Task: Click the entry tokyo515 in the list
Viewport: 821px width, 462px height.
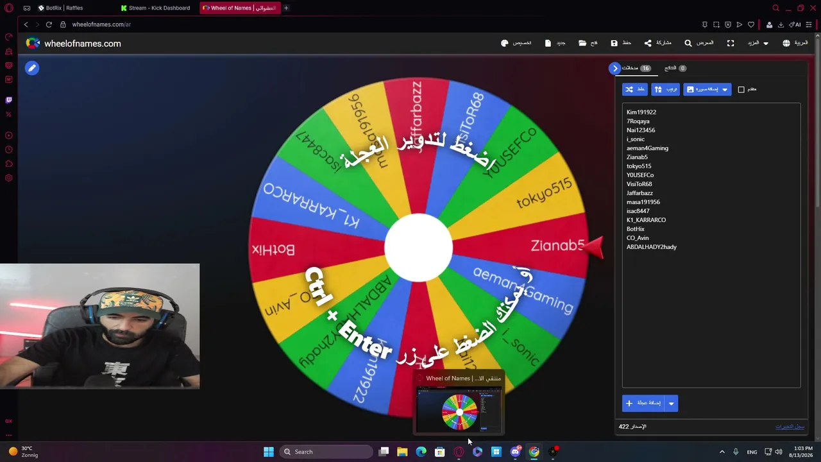Action: [639, 166]
